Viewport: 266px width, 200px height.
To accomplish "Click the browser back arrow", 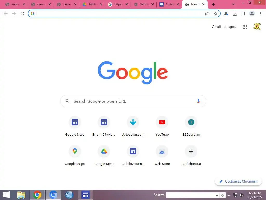I will 6,14.
